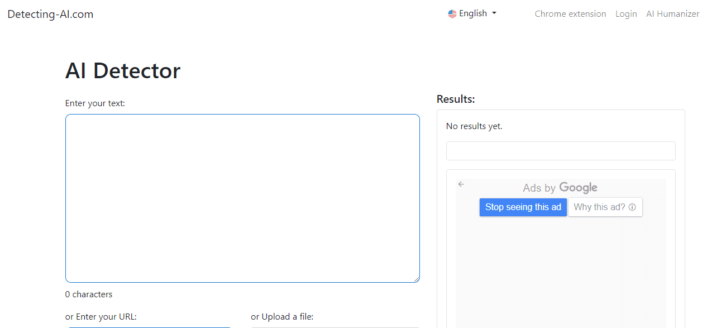Click the "Stop seeing this ad" button
The width and height of the screenshot is (707, 328).
coord(523,207)
